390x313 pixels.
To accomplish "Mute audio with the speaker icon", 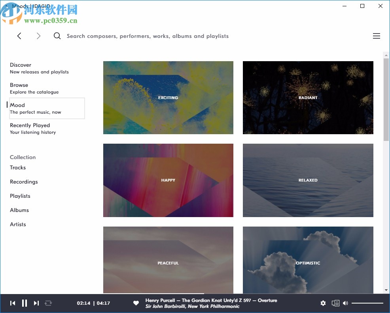I will click(345, 303).
